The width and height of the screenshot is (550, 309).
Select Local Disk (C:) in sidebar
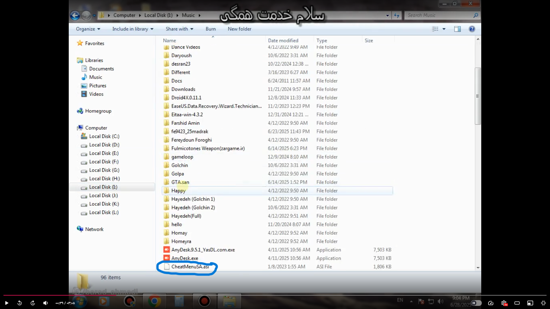click(x=104, y=136)
